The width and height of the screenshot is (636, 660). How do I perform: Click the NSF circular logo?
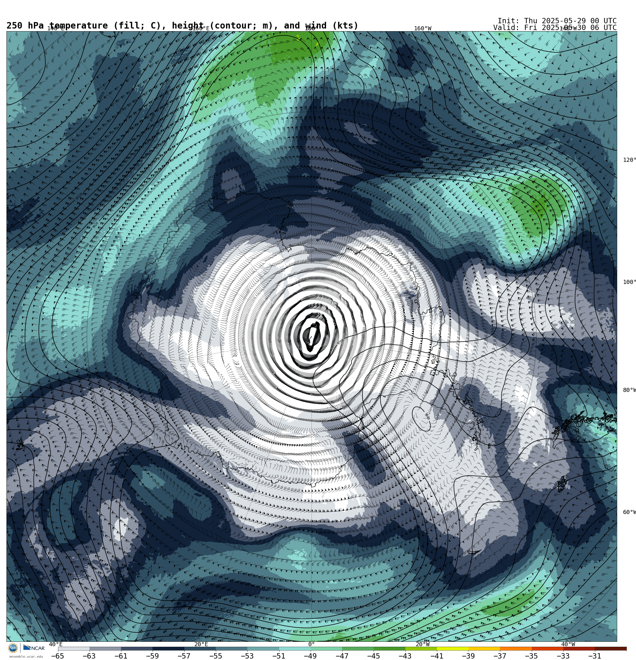(13, 648)
